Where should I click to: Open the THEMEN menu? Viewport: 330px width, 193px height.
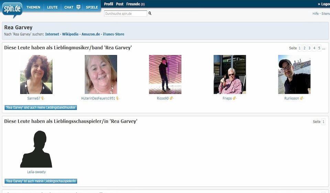pos(33,7)
